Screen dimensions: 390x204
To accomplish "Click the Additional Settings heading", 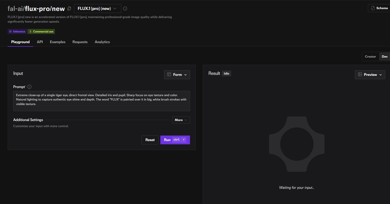I will click(28, 120).
